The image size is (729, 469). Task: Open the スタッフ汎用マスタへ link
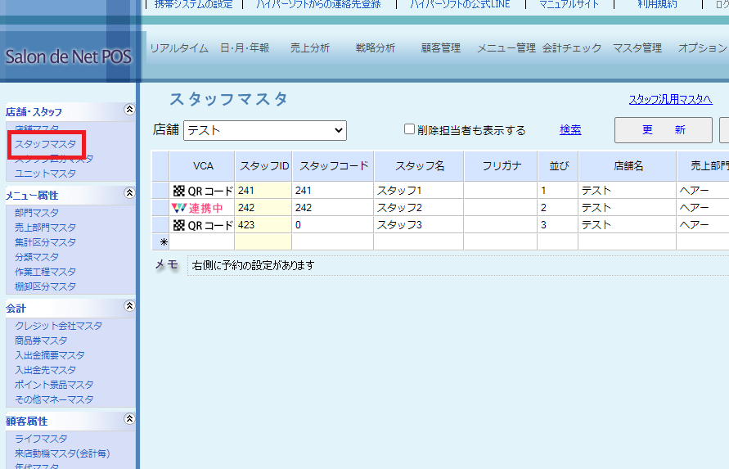click(x=670, y=100)
